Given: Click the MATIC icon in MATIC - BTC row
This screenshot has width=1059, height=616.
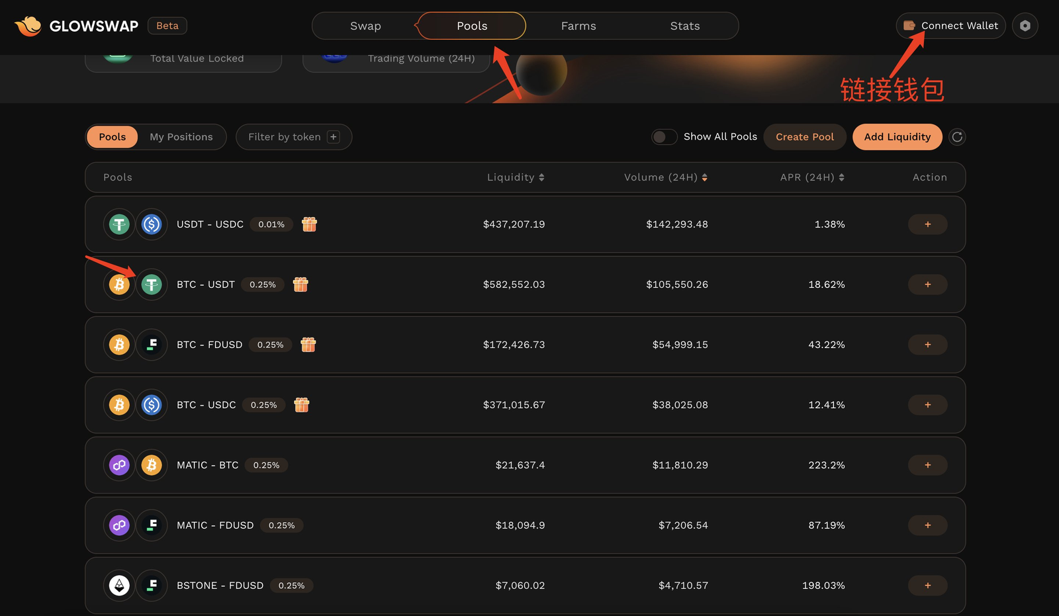Looking at the screenshot, I should click(x=119, y=465).
